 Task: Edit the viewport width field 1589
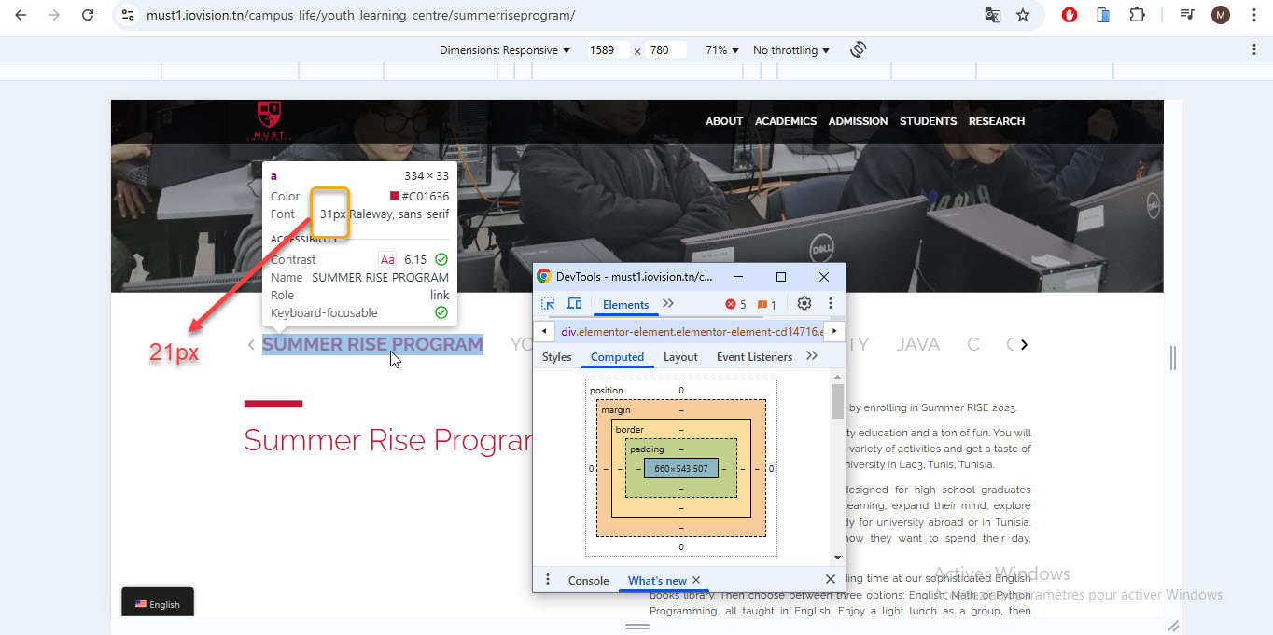(607, 50)
